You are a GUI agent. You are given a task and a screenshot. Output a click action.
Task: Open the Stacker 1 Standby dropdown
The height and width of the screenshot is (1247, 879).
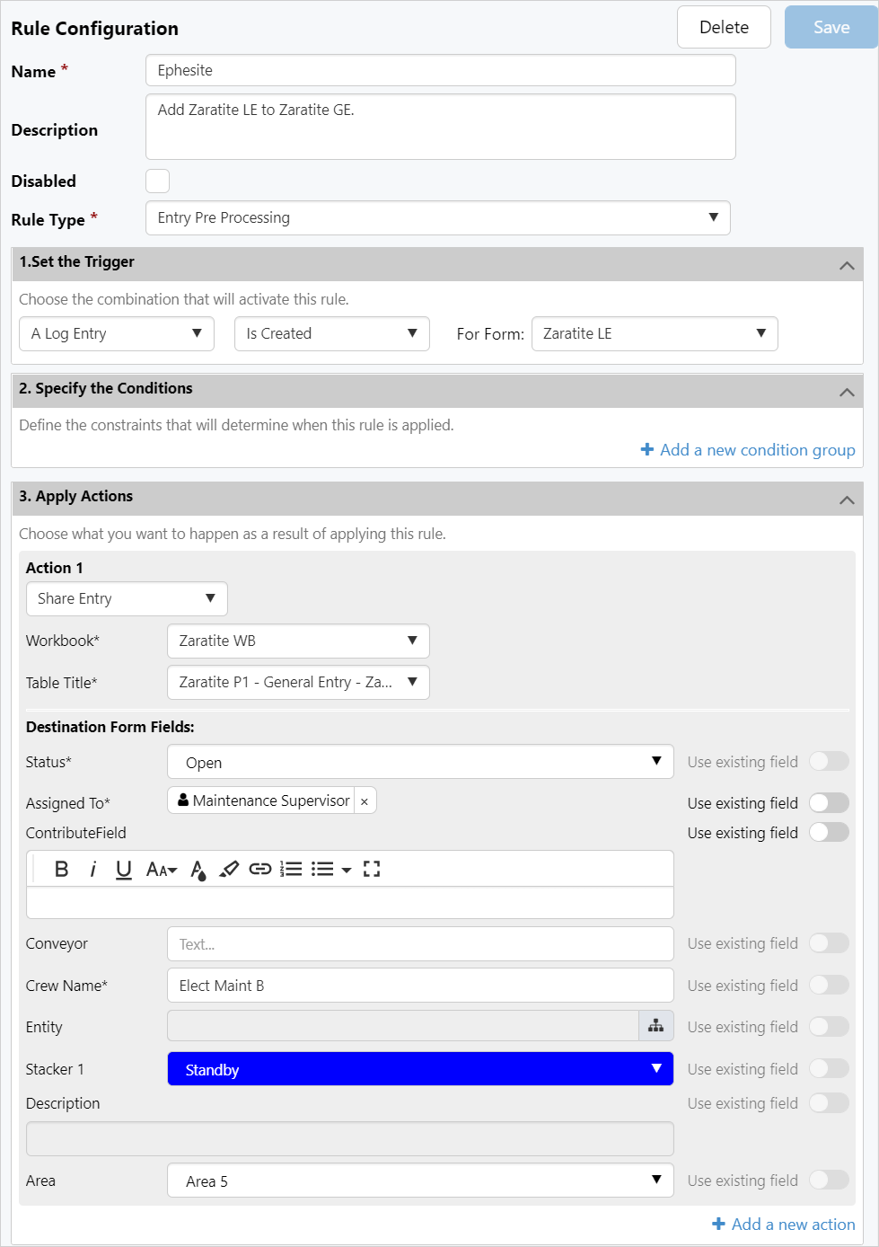[420, 1069]
